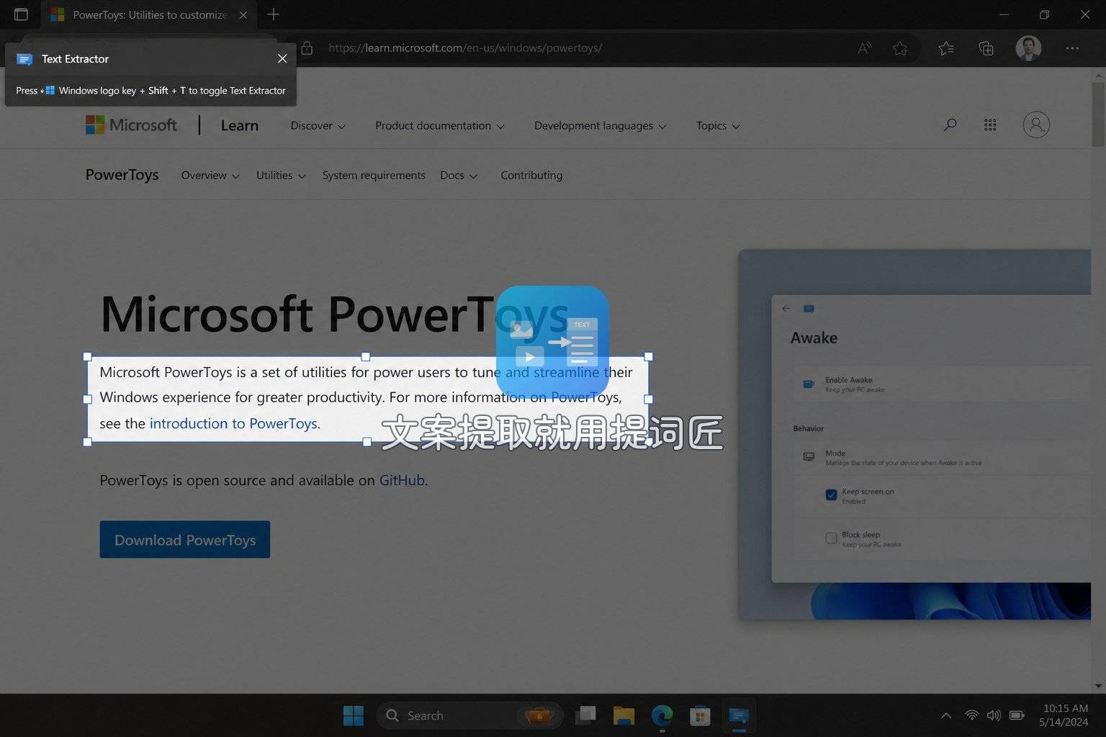Open System requirements page
Screen dimensions: 1106x737
[374, 175]
